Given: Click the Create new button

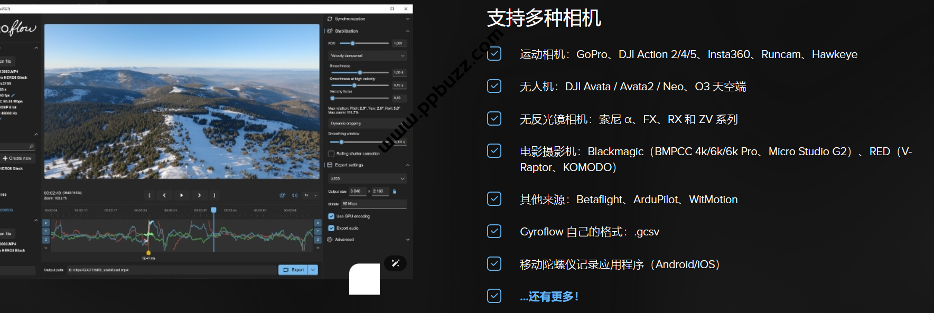Looking at the screenshot, I should (17, 158).
